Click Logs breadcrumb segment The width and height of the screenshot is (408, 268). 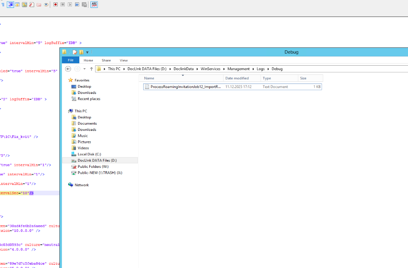[261, 69]
